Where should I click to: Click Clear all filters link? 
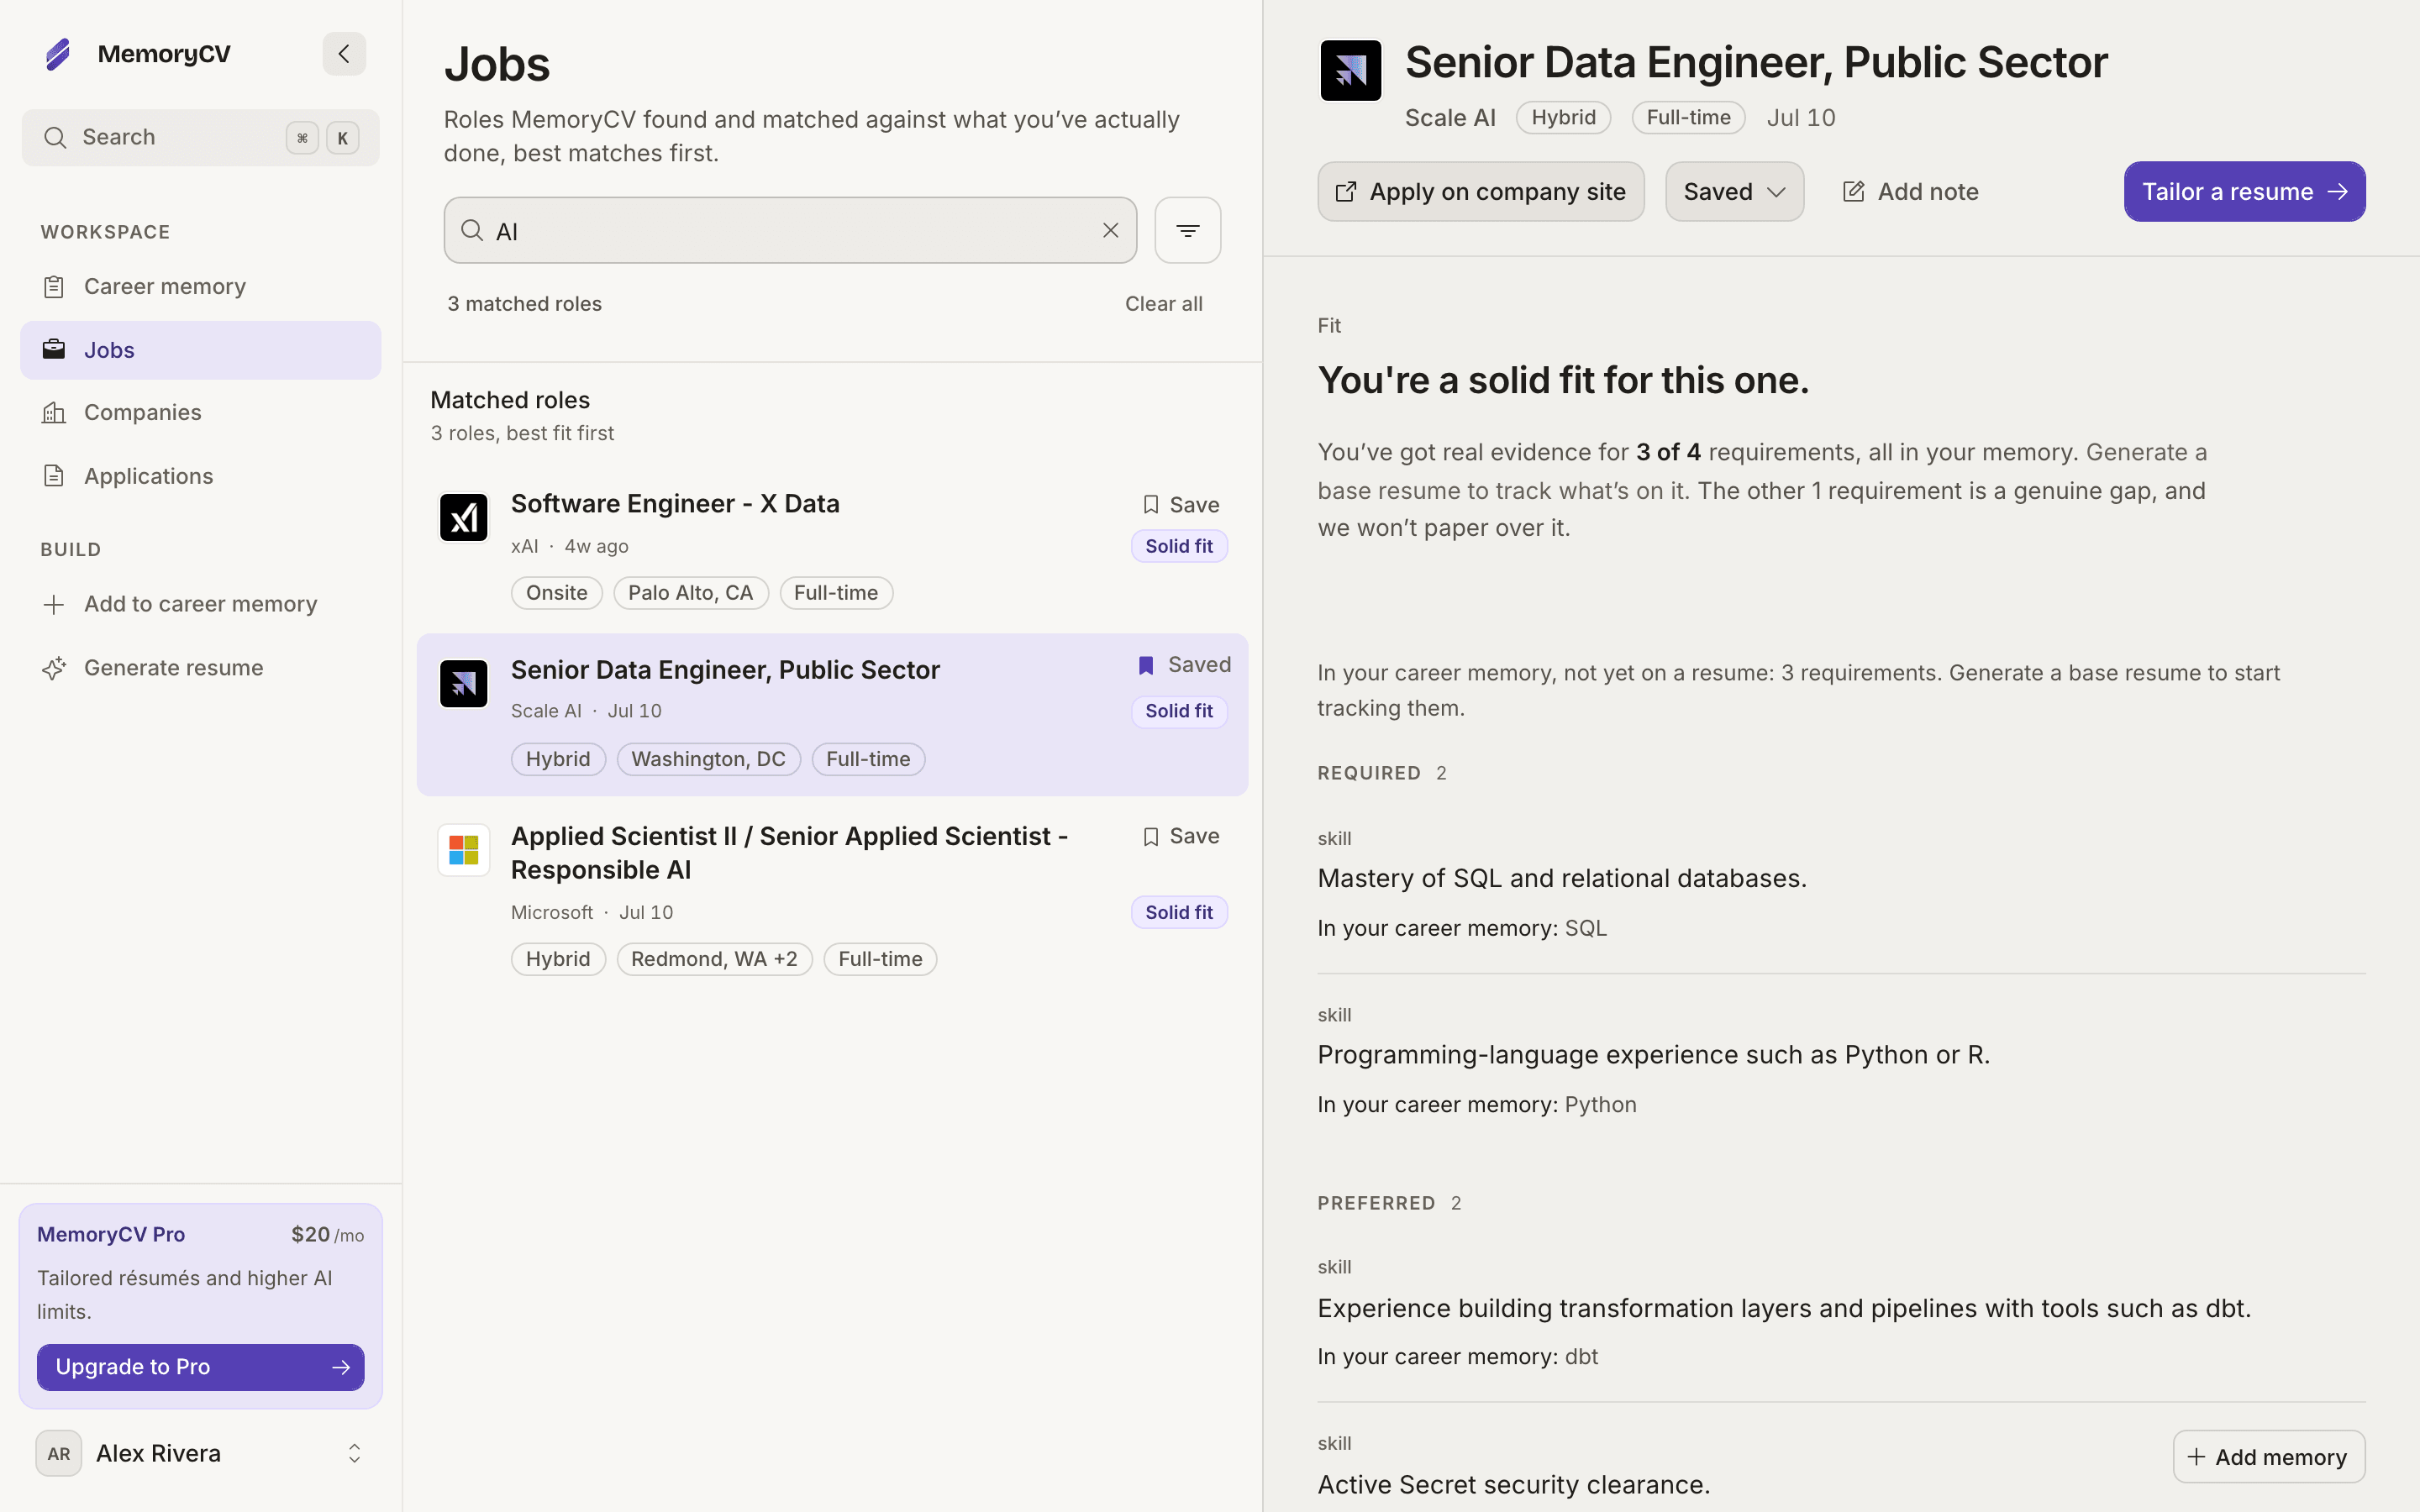tap(1164, 304)
